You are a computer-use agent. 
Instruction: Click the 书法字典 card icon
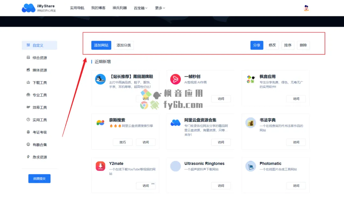click(251, 122)
